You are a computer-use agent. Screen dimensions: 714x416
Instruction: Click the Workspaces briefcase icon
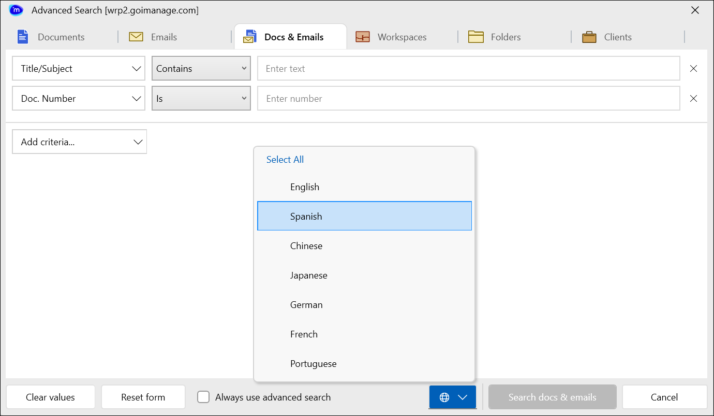(x=363, y=37)
